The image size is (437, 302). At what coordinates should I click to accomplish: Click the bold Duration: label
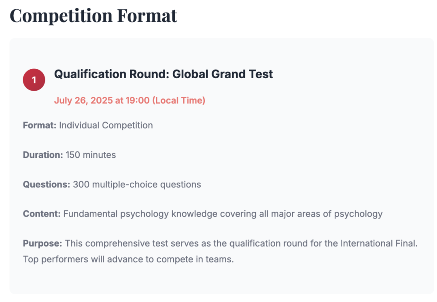click(43, 155)
